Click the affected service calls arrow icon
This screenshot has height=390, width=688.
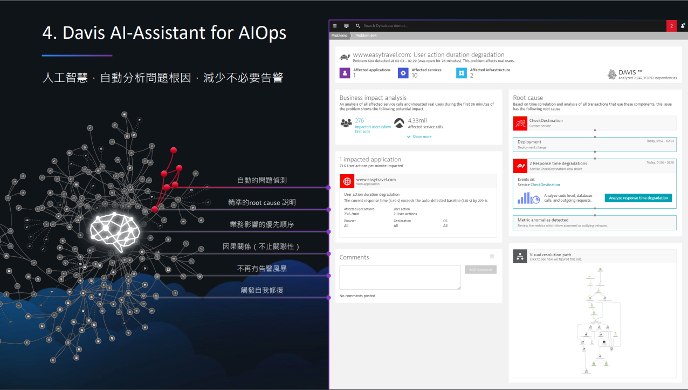[399, 123]
